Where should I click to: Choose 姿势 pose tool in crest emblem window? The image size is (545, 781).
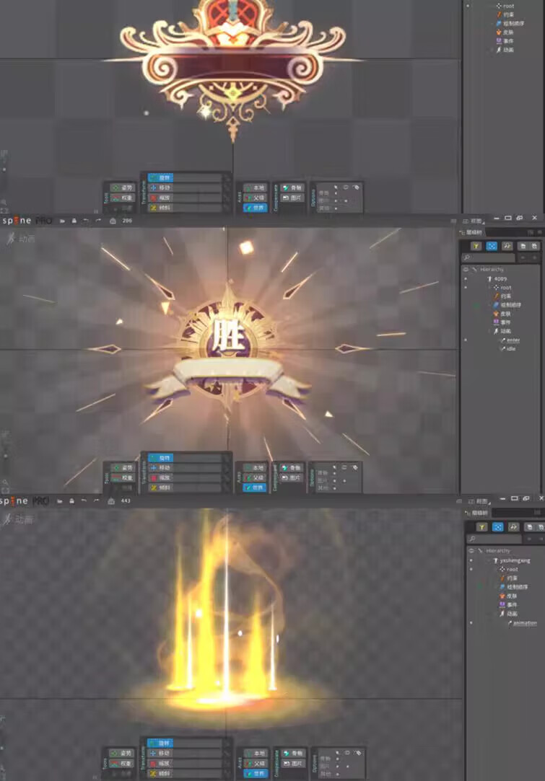(123, 187)
